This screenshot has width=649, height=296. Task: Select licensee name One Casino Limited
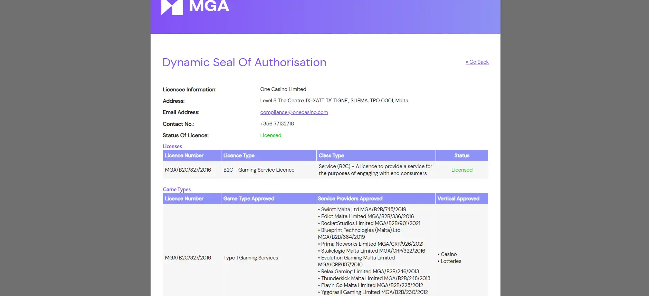283,89
